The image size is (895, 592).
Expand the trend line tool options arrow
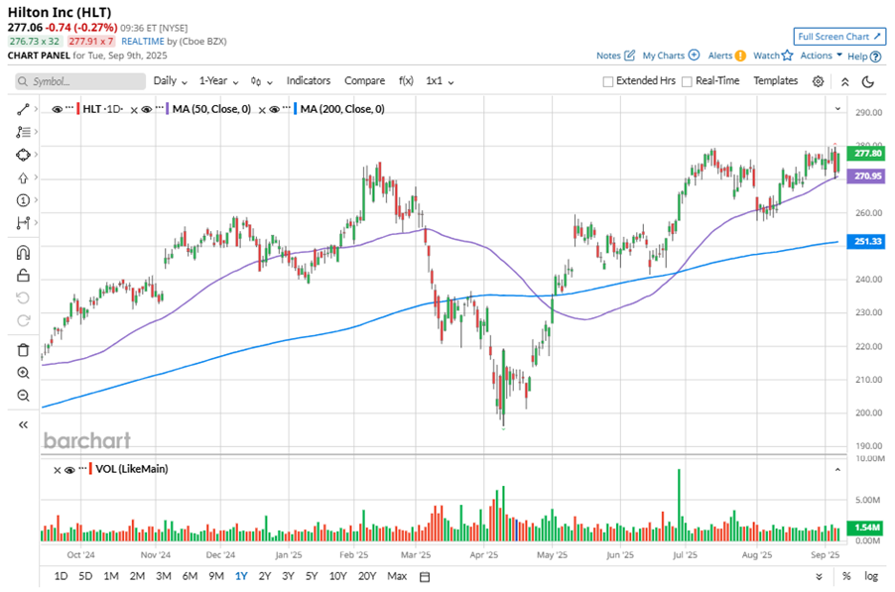point(36,109)
